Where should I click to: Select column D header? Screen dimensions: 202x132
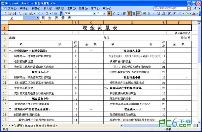[x=132, y=23]
